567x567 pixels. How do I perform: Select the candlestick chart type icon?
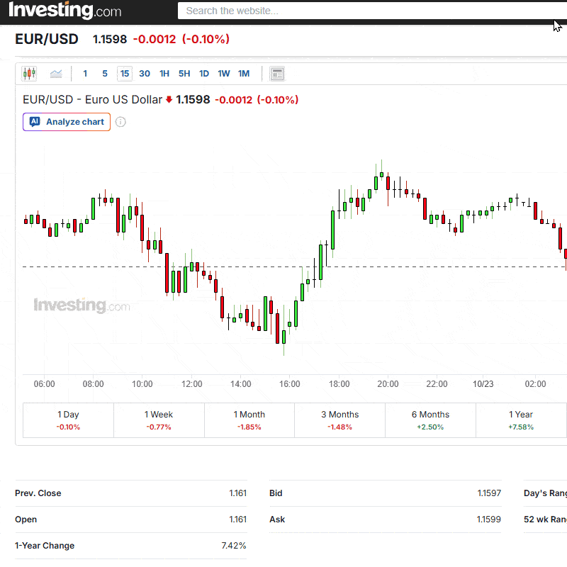(29, 74)
